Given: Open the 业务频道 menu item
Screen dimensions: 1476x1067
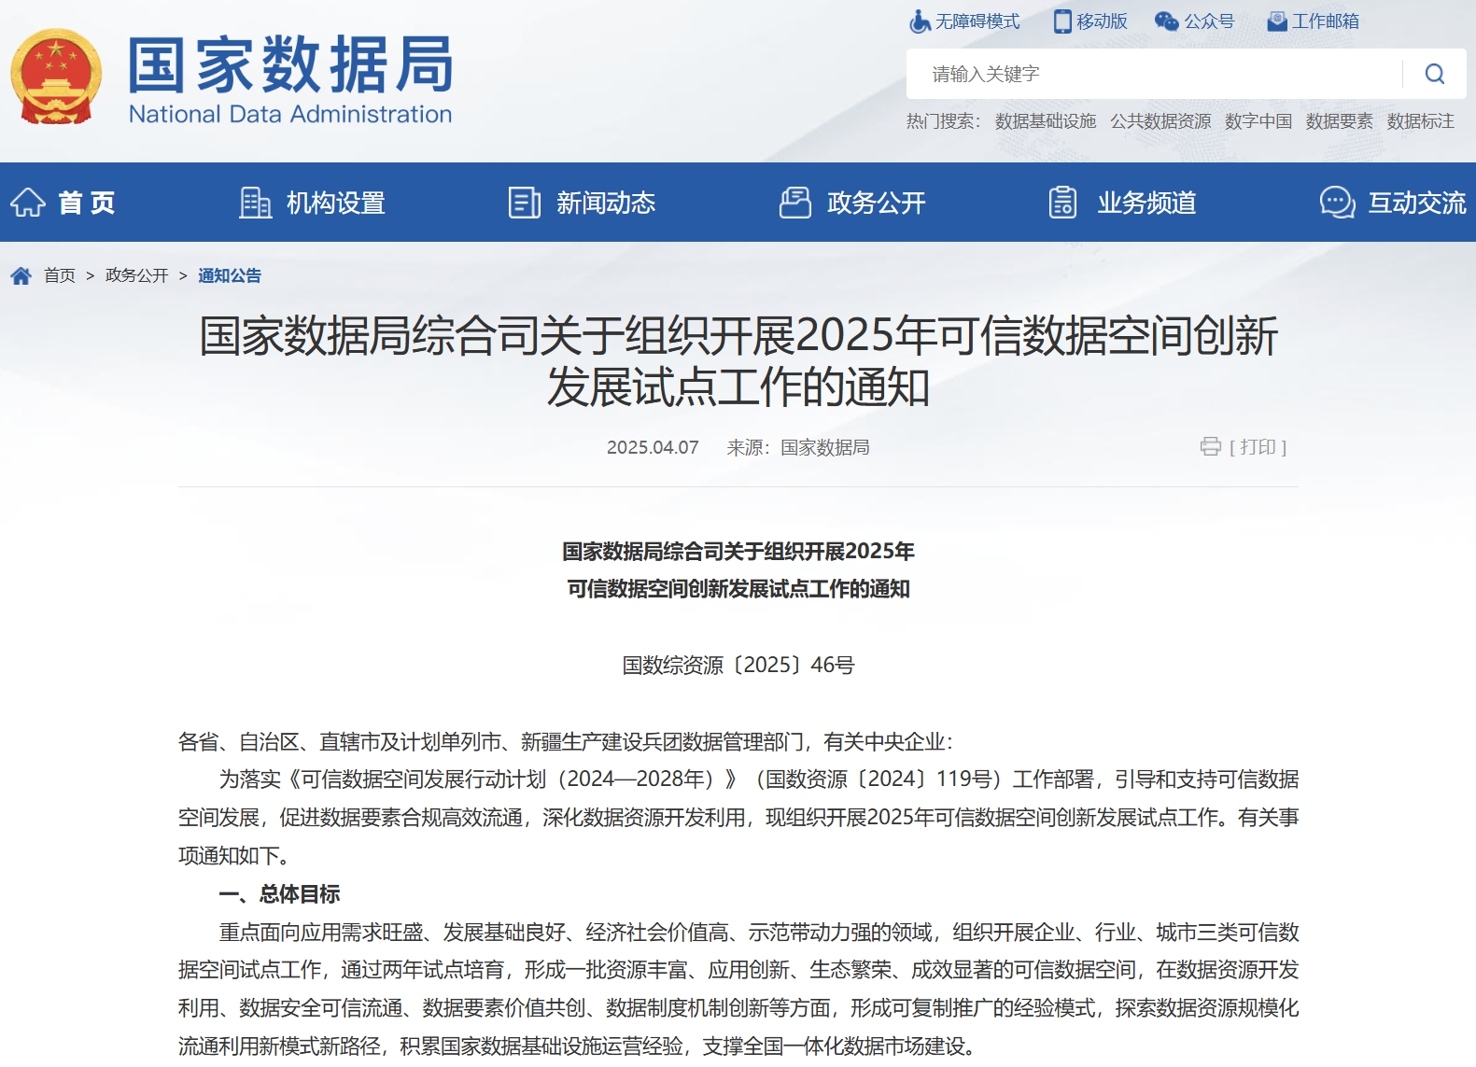Looking at the screenshot, I should (x=1146, y=203).
